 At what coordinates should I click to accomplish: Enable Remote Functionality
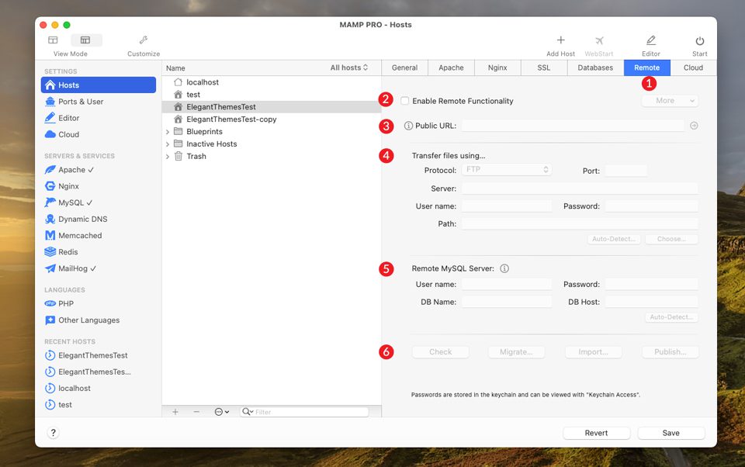click(x=404, y=100)
